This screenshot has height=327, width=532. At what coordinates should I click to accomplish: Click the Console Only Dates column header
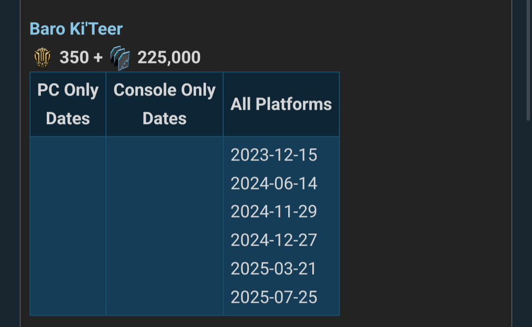165,104
